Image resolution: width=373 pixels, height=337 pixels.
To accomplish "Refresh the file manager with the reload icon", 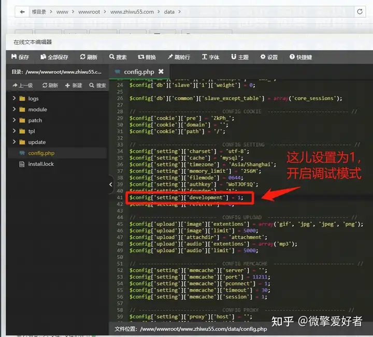I will tap(360, 11).
